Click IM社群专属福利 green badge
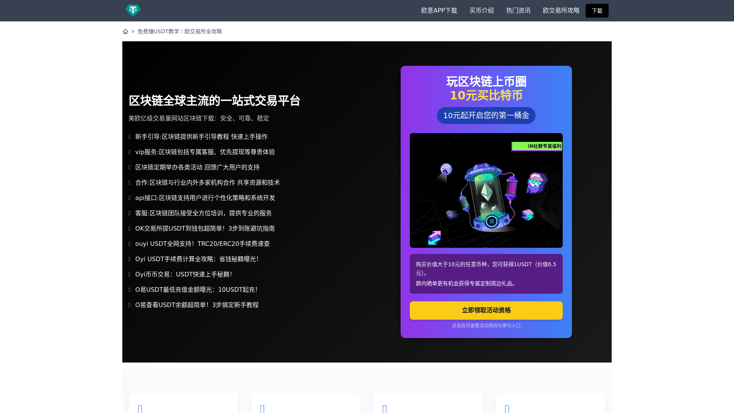 (x=537, y=146)
